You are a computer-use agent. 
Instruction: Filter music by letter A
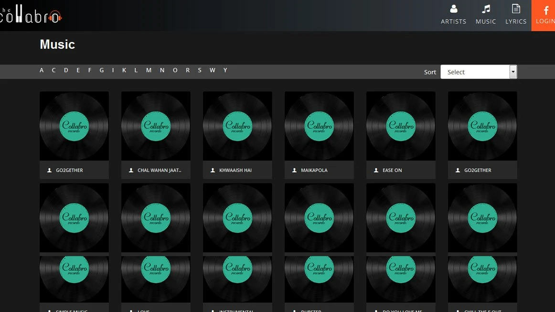[x=42, y=70]
